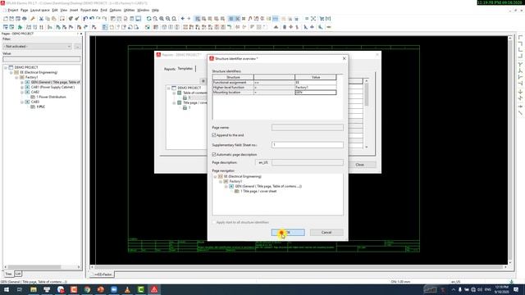Viewport: 525px width, 295px height.
Task: Collapse DEMO PROJECT node in Pages tree
Action: point(6,67)
